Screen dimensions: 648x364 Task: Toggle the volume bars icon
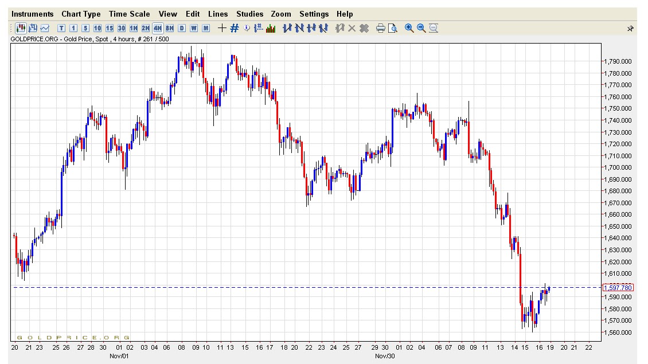[271, 28]
